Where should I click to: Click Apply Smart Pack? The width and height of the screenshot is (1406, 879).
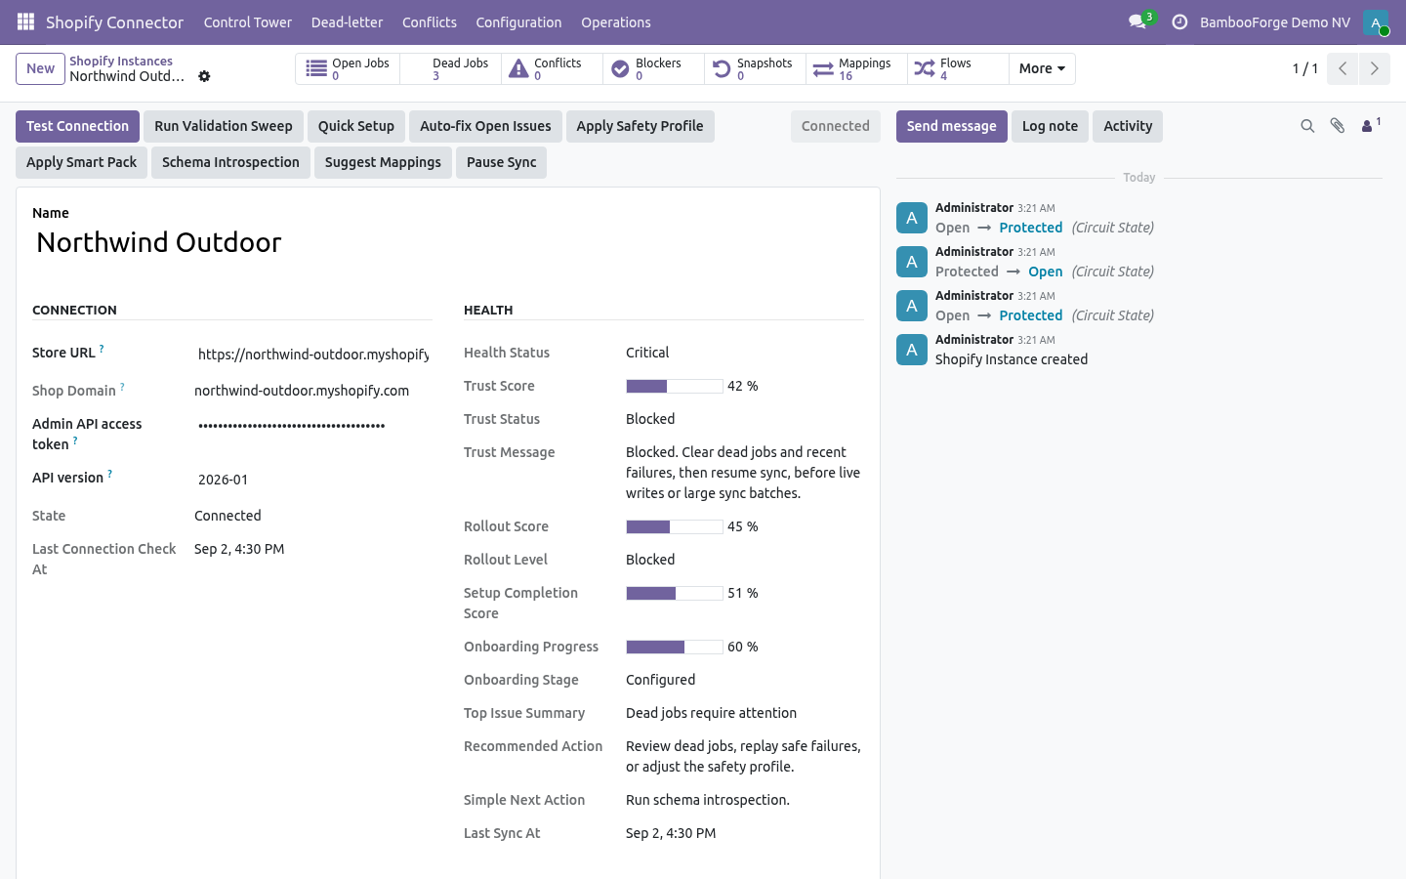[x=81, y=162]
